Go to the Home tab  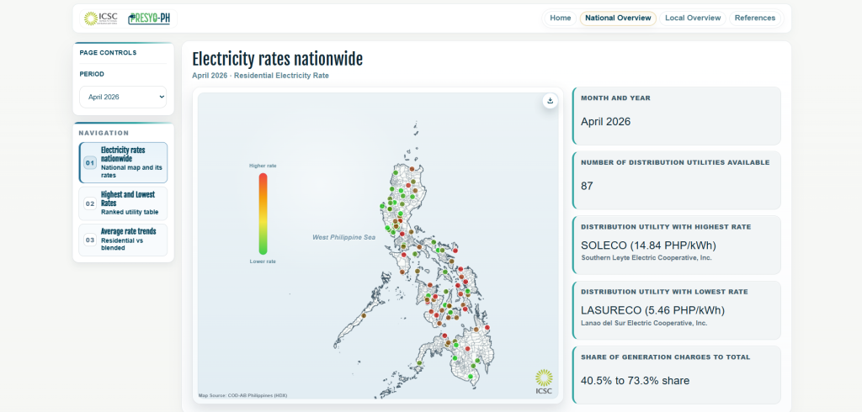(x=560, y=18)
